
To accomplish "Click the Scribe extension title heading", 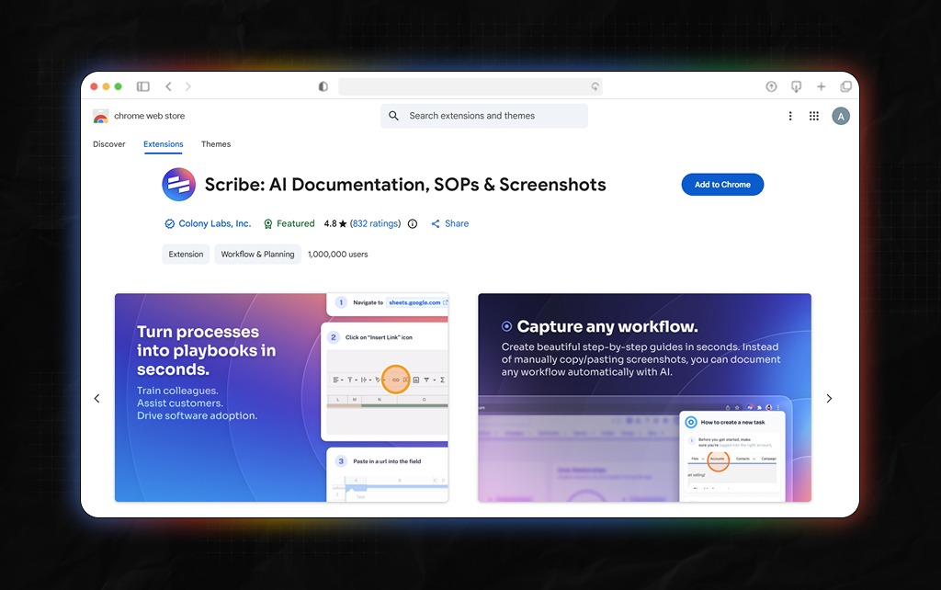I will pyautogui.click(x=405, y=185).
